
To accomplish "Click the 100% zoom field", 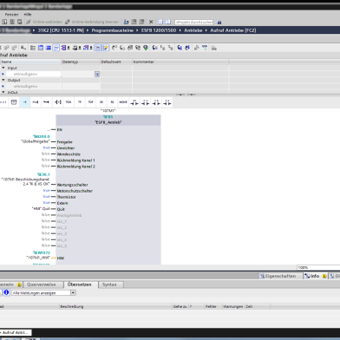I will pos(318,267).
